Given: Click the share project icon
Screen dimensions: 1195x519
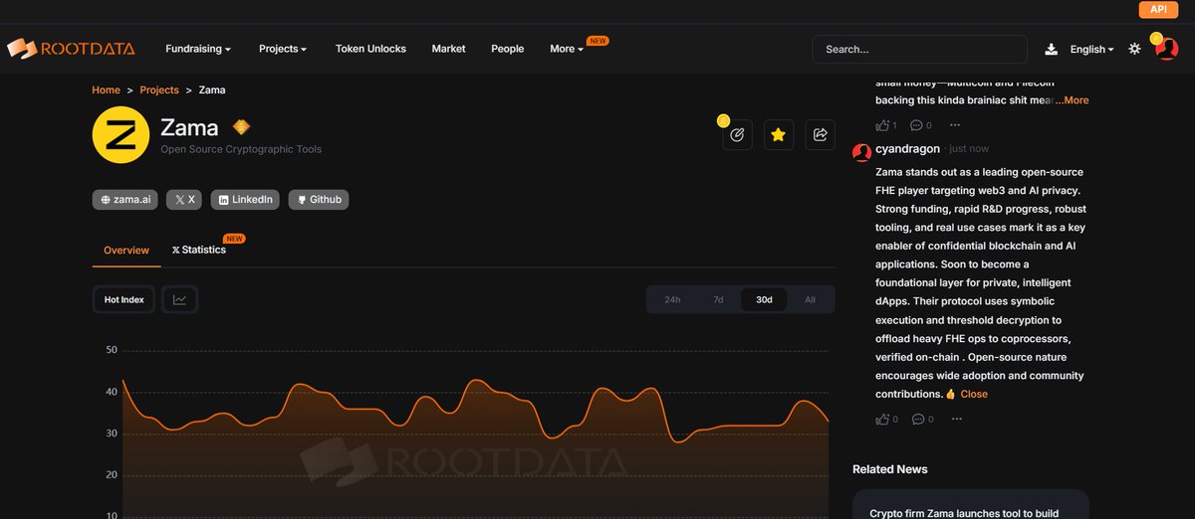Looking at the screenshot, I should coord(820,134).
